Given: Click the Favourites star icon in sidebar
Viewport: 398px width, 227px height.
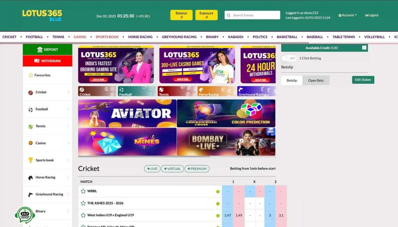Looking at the screenshot, I should click(30, 75).
